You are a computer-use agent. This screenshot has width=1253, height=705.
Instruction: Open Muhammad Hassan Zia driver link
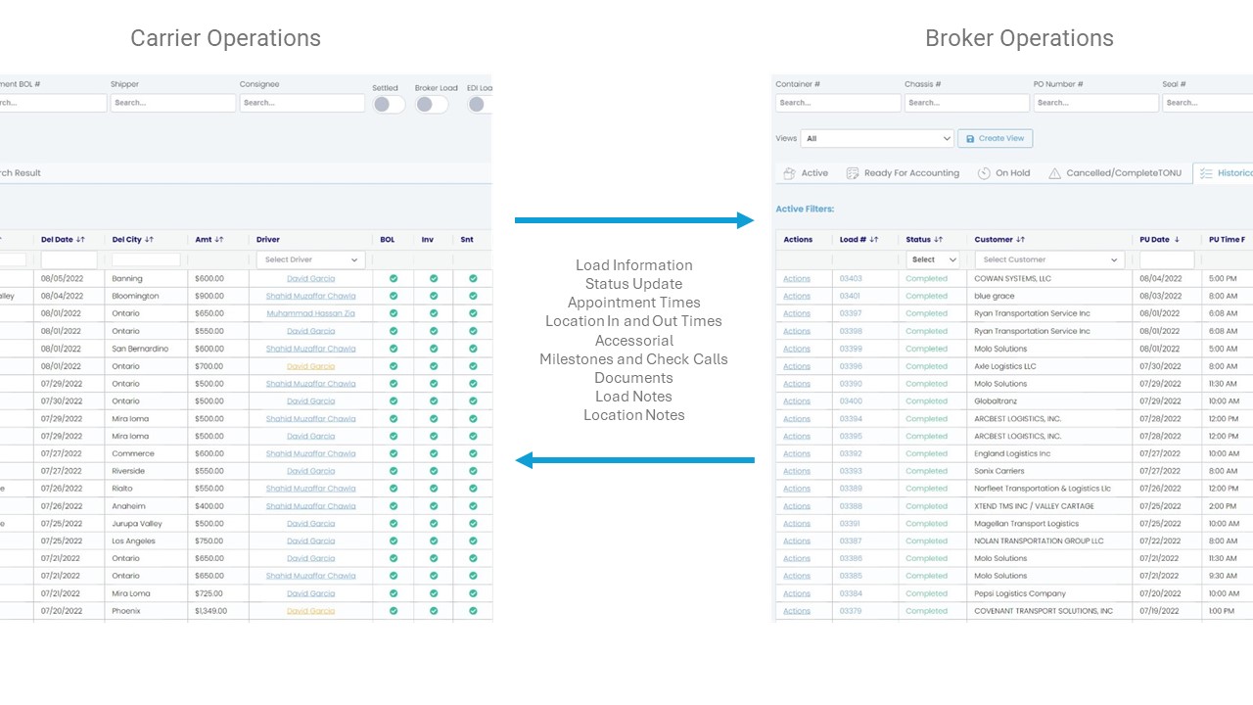tap(310, 313)
